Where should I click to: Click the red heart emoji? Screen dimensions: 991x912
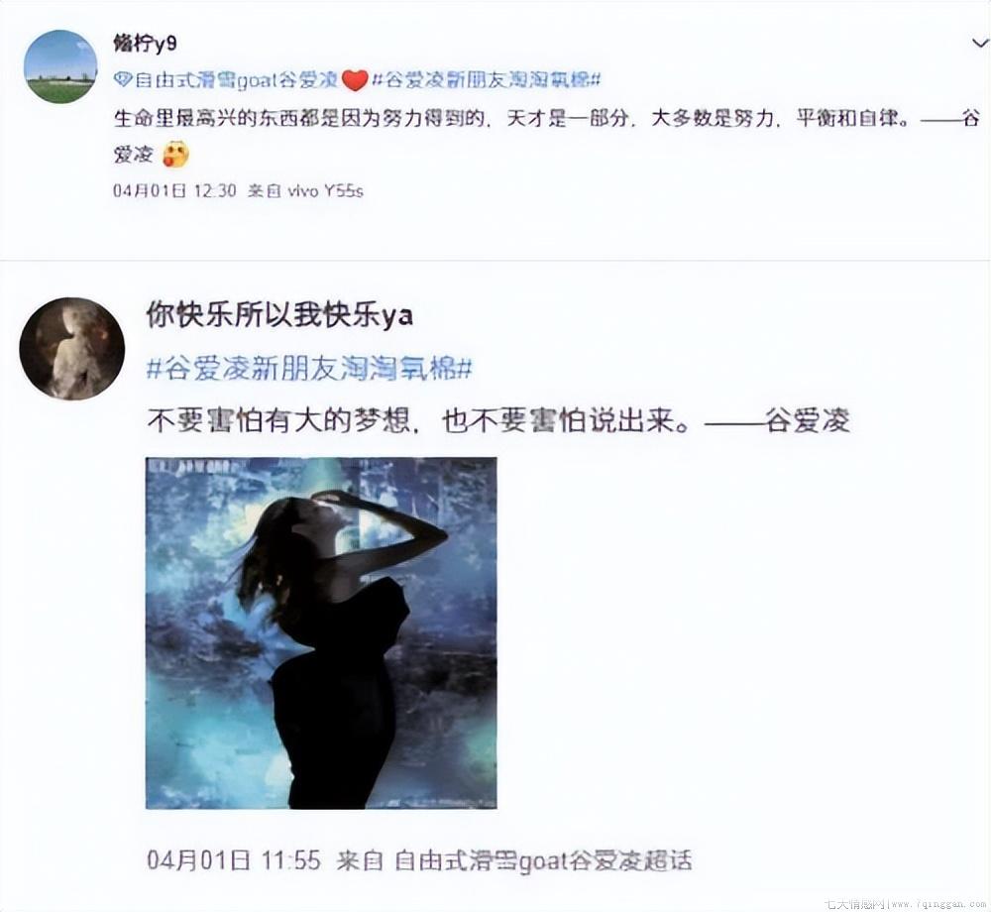click(x=355, y=81)
